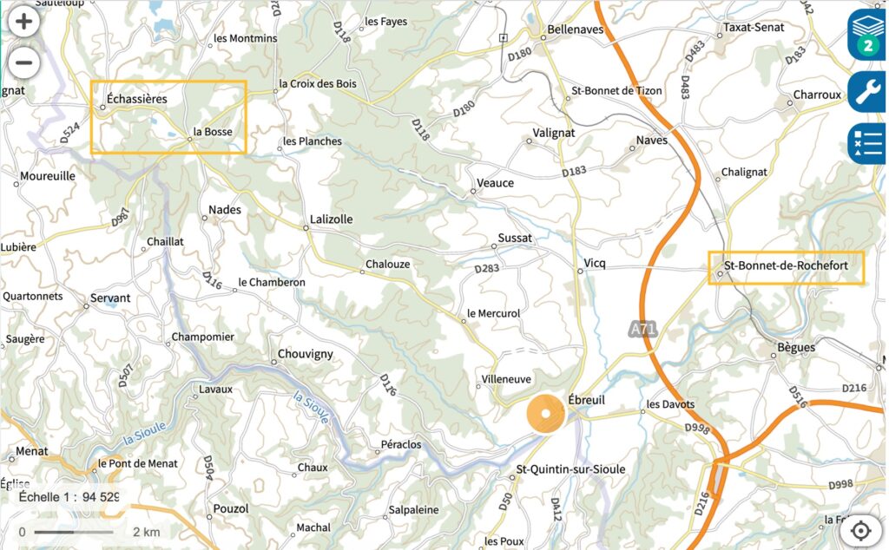This screenshot has height=550, width=889.
Task: Select the orange circular marker near Ébreuil
Action: coord(545,414)
